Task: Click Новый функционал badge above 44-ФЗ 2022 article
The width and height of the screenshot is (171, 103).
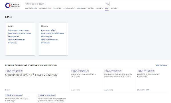Action: [14, 71]
